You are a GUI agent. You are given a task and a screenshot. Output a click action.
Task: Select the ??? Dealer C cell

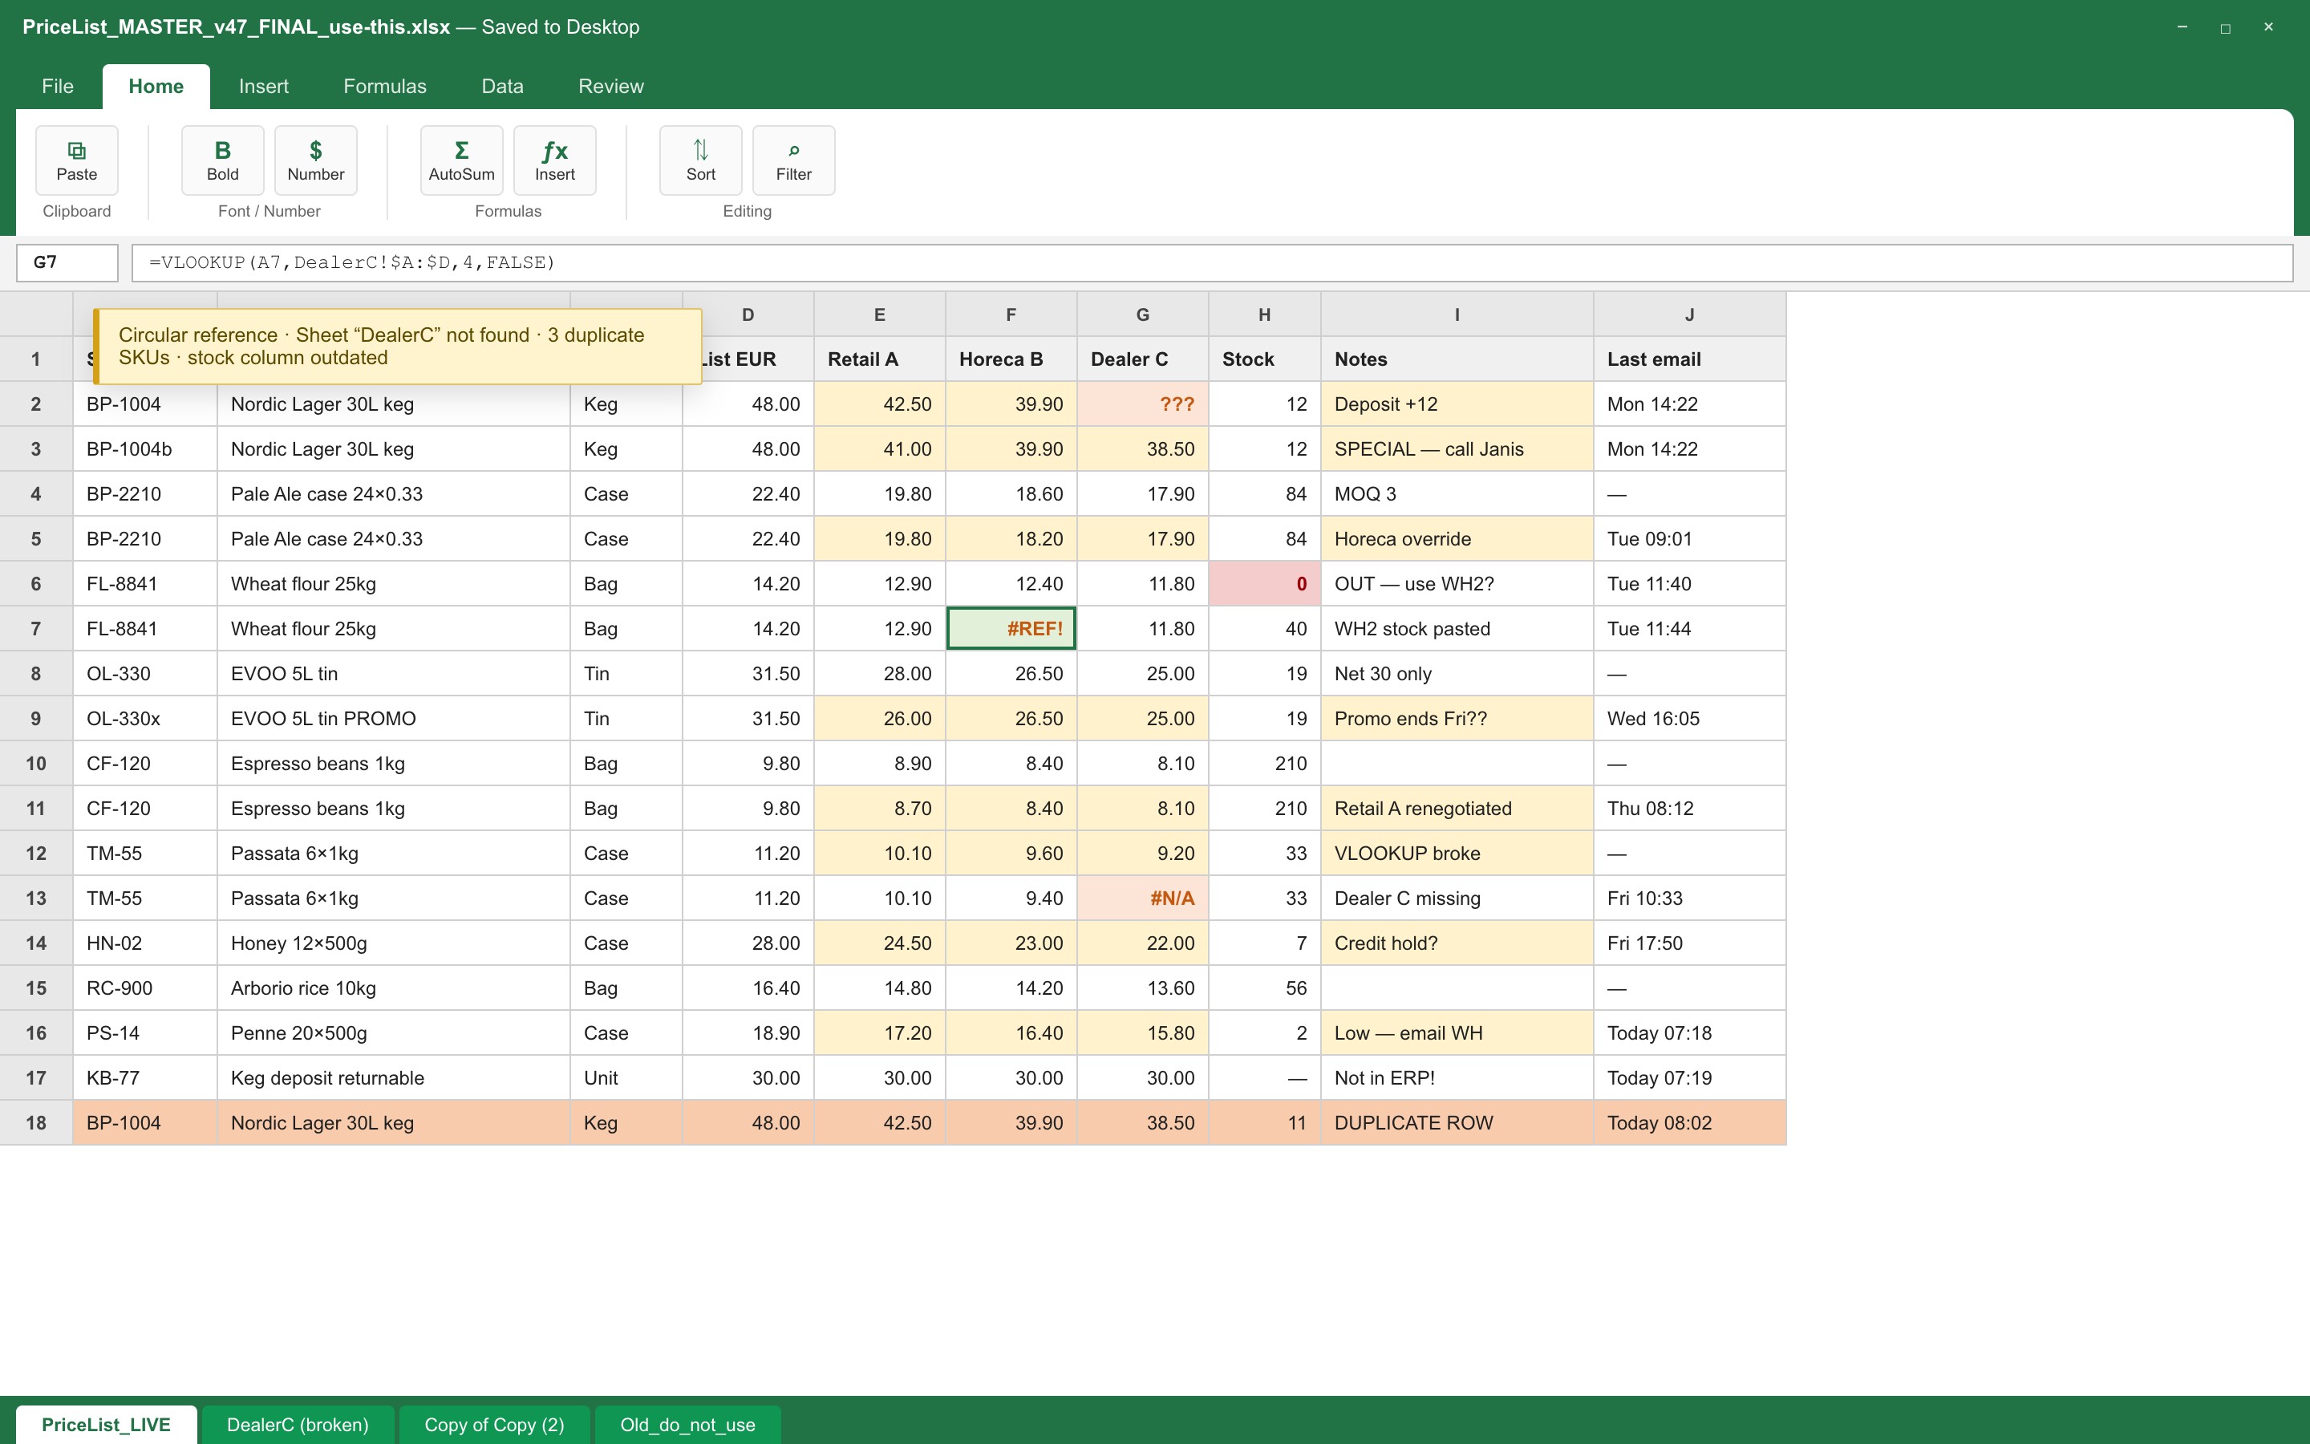[1143, 404]
